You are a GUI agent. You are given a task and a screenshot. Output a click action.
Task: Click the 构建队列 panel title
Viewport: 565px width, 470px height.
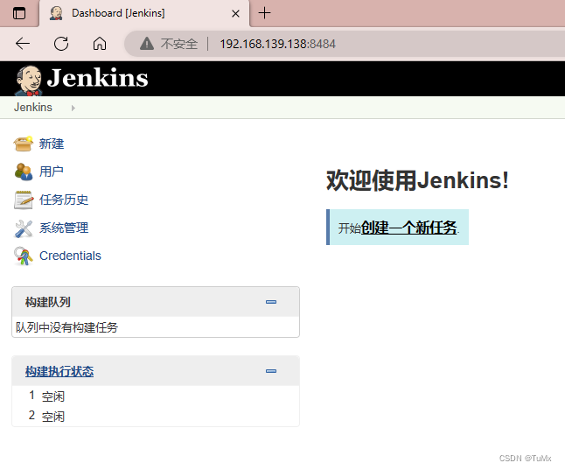[x=48, y=302]
